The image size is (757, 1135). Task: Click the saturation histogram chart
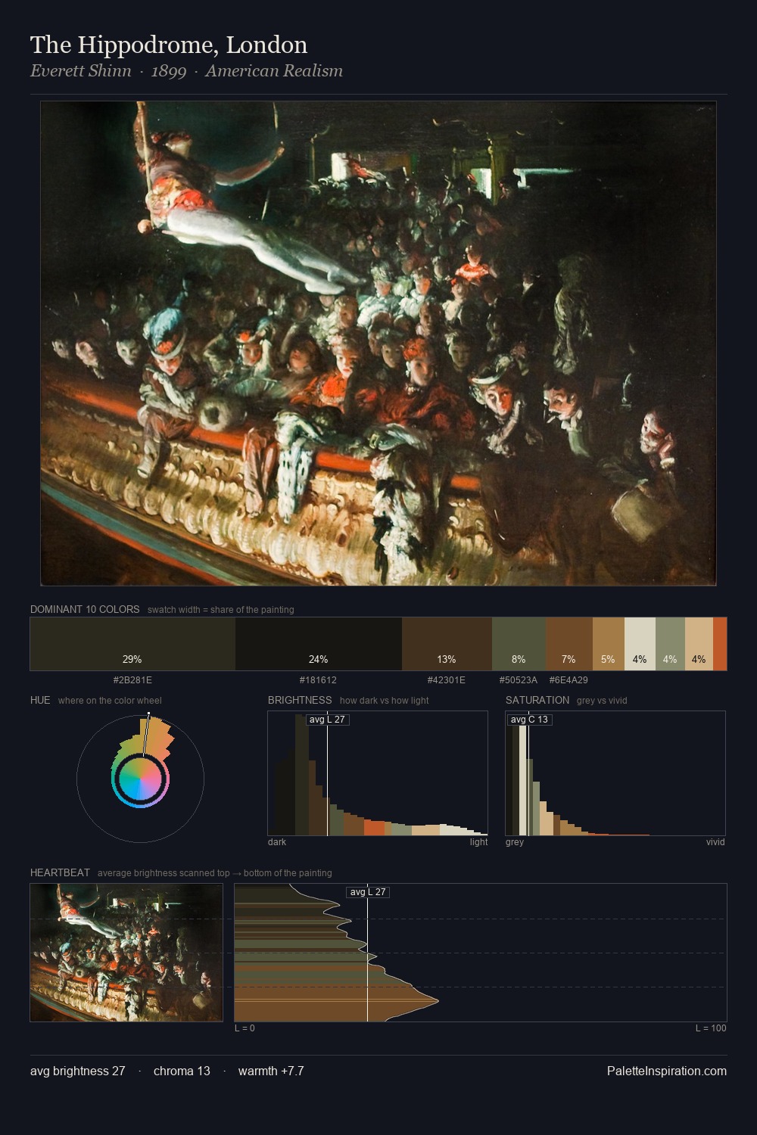[x=615, y=773]
